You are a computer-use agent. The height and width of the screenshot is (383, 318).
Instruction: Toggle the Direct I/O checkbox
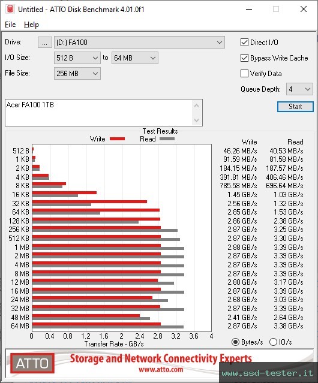[244, 43]
